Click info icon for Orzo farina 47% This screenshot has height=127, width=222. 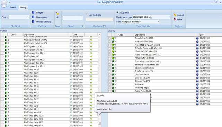tap(197, 74)
